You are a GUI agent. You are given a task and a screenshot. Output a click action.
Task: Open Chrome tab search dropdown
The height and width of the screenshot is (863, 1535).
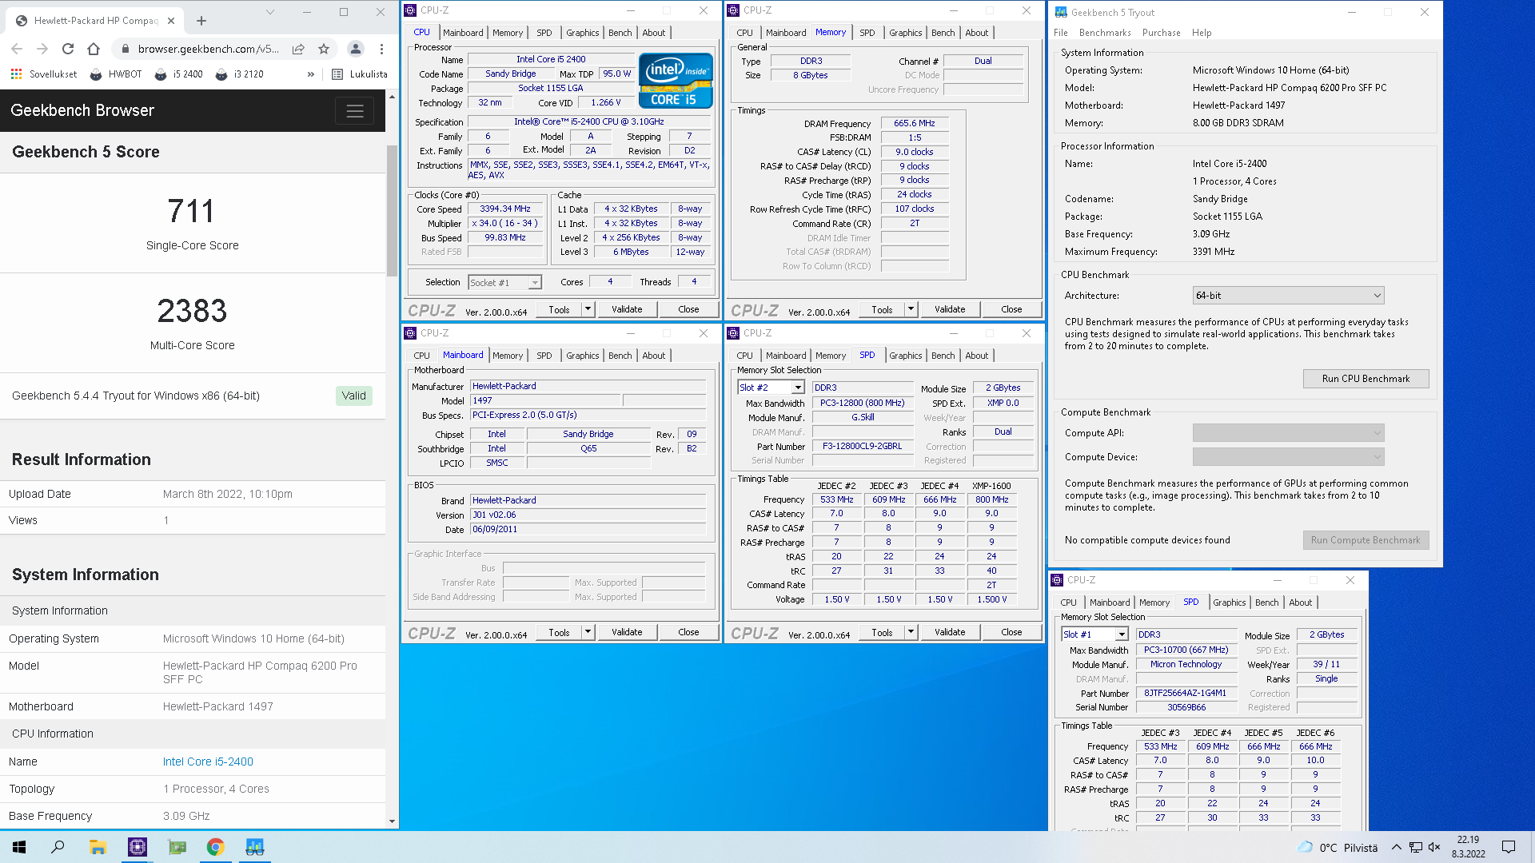(x=270, y=12)
